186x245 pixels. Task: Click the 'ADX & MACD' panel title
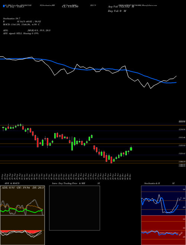pos(12,183)
